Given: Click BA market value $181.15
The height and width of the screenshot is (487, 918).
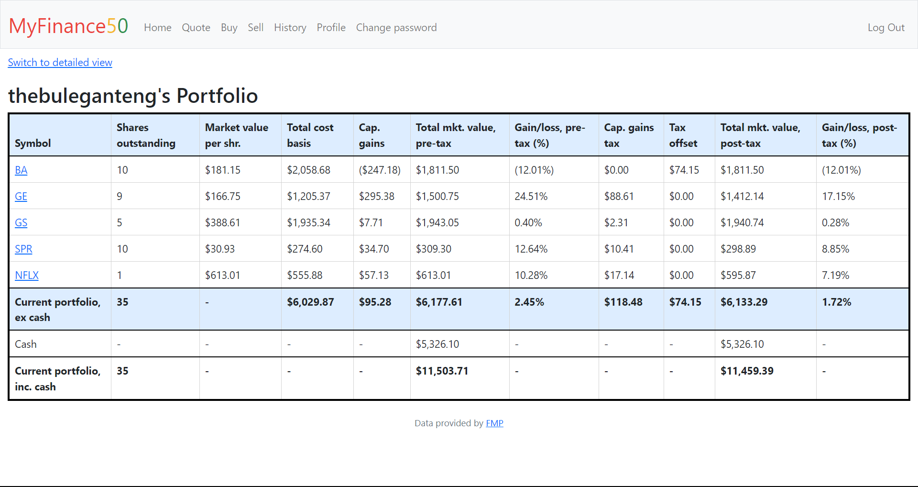Looking at the screenshot, I should coord(223,170).
